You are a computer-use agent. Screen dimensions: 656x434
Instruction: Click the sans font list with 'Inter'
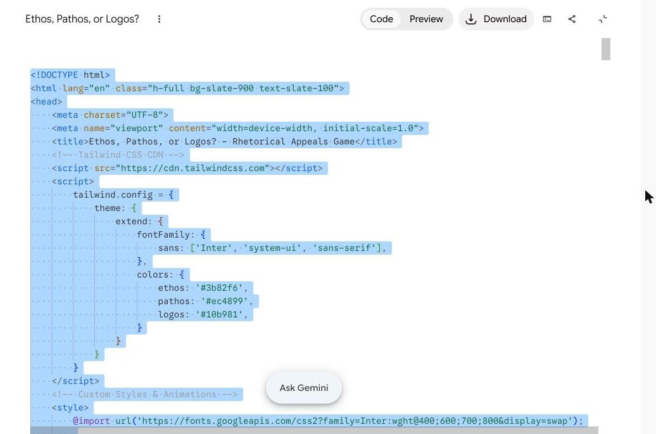point(272,248)
